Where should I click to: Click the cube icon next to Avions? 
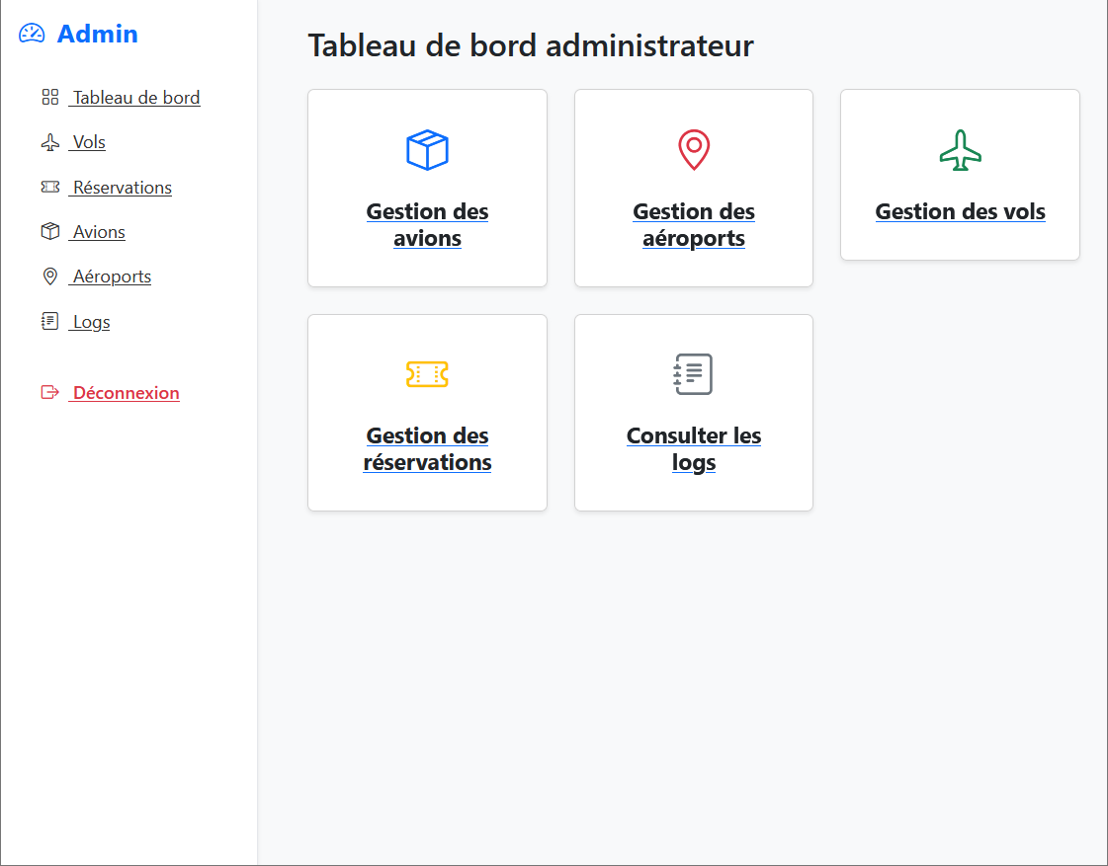tap(49, 231)
